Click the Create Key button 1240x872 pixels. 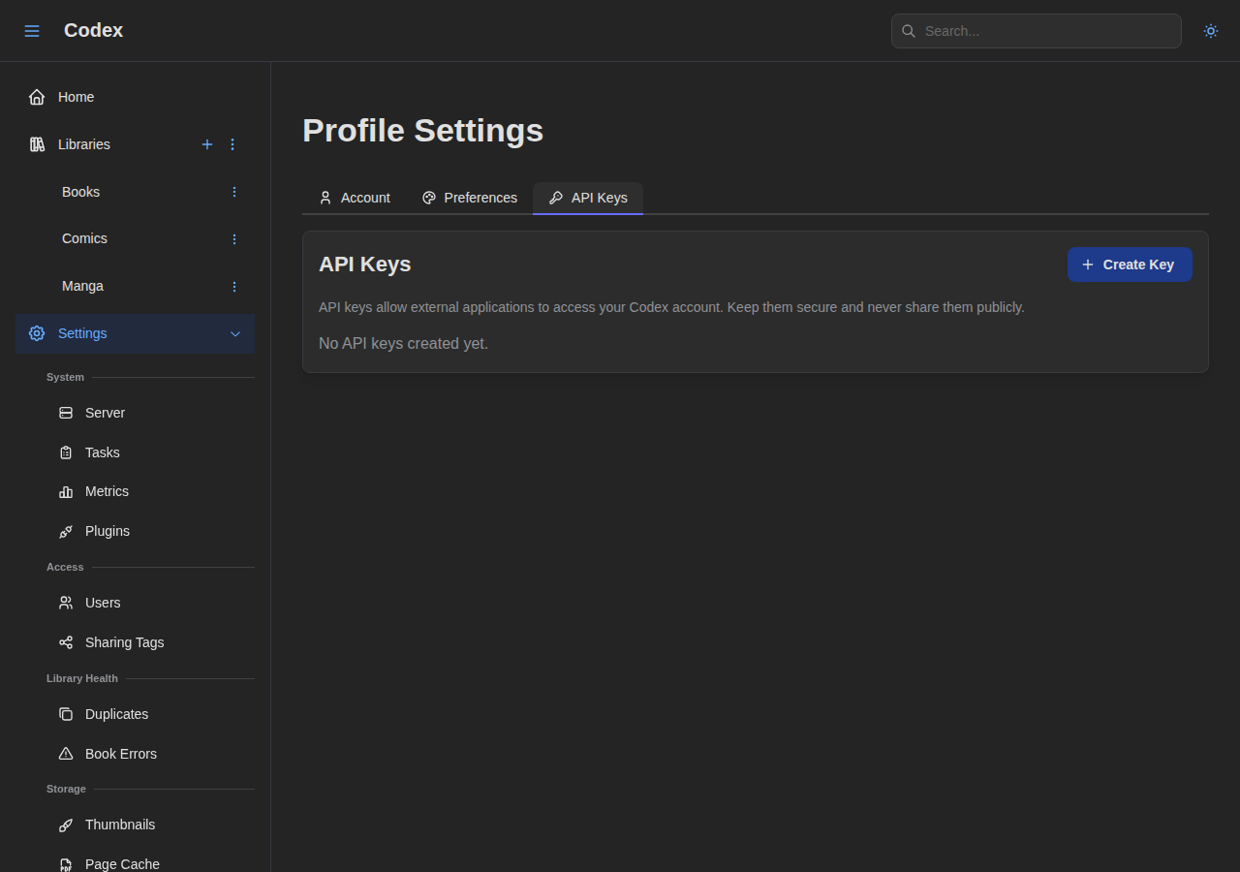coord(1130,265)
